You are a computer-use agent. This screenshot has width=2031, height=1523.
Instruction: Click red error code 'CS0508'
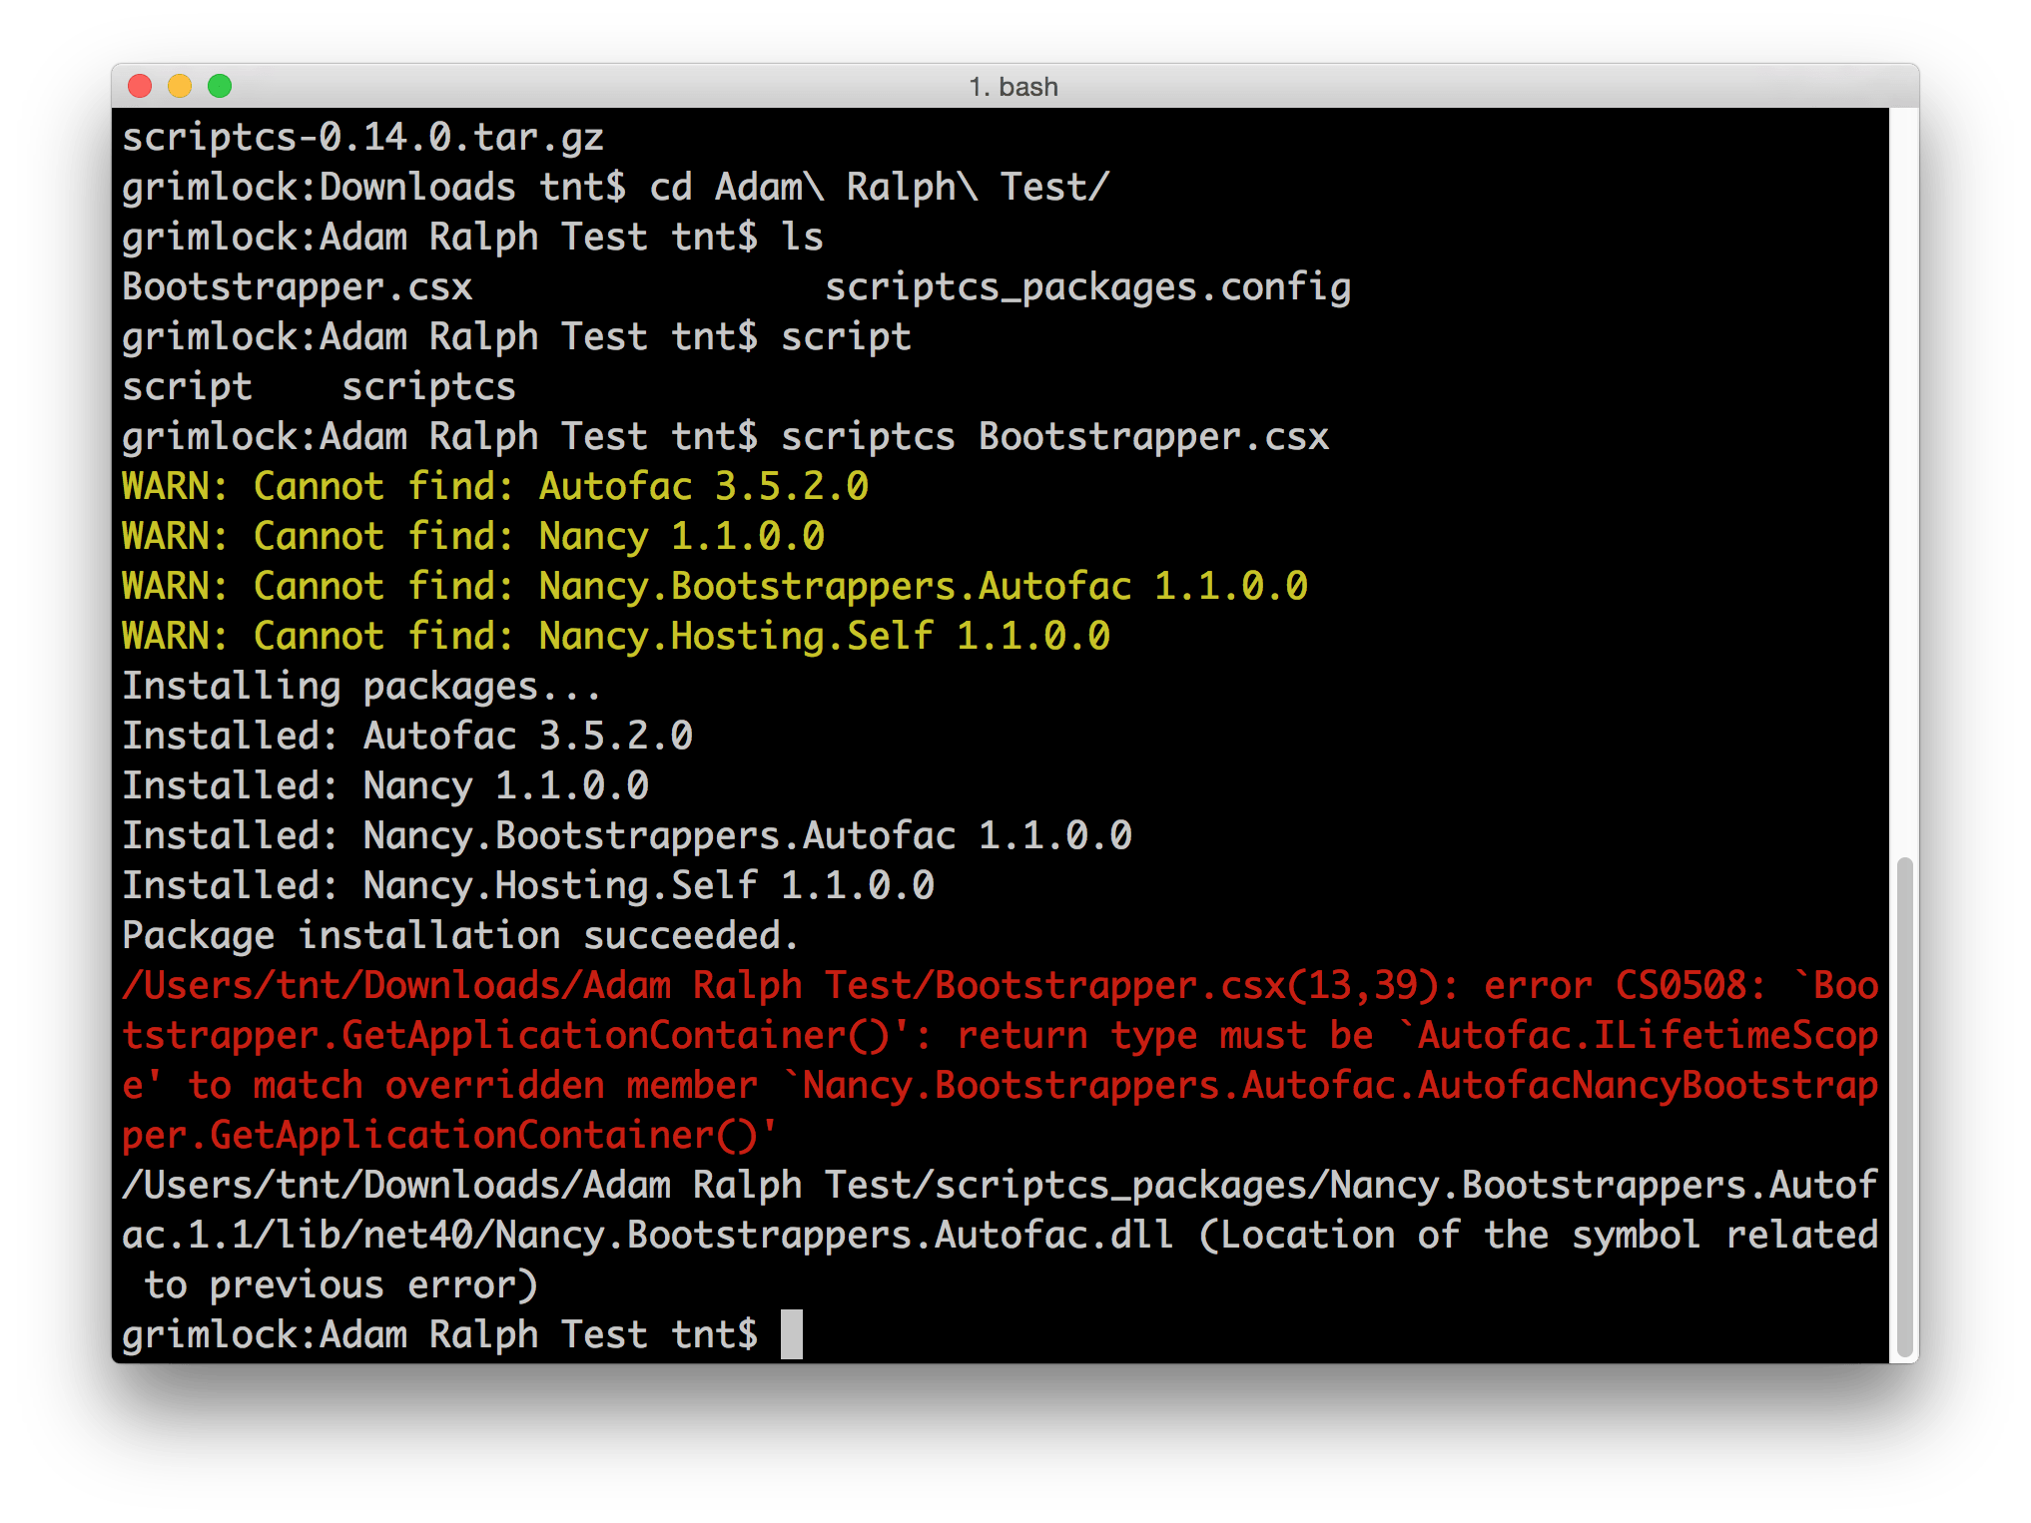point(1682,986)
